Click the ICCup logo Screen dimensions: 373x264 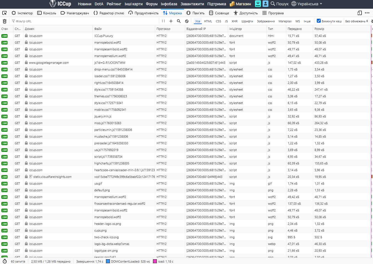click(60, 4)
